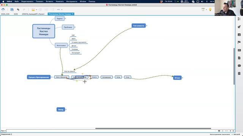Screen dimensions: 243x136
Task: Open the Task info clipboard icon in sidebar
Action: [239, 73]
